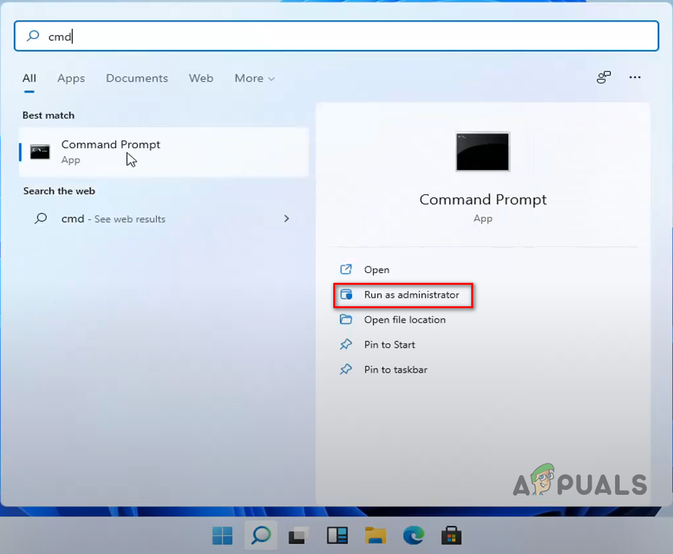The width and height of the screenshot is (673, 554).
Task: Click the Best match heading
Action: 49,115
